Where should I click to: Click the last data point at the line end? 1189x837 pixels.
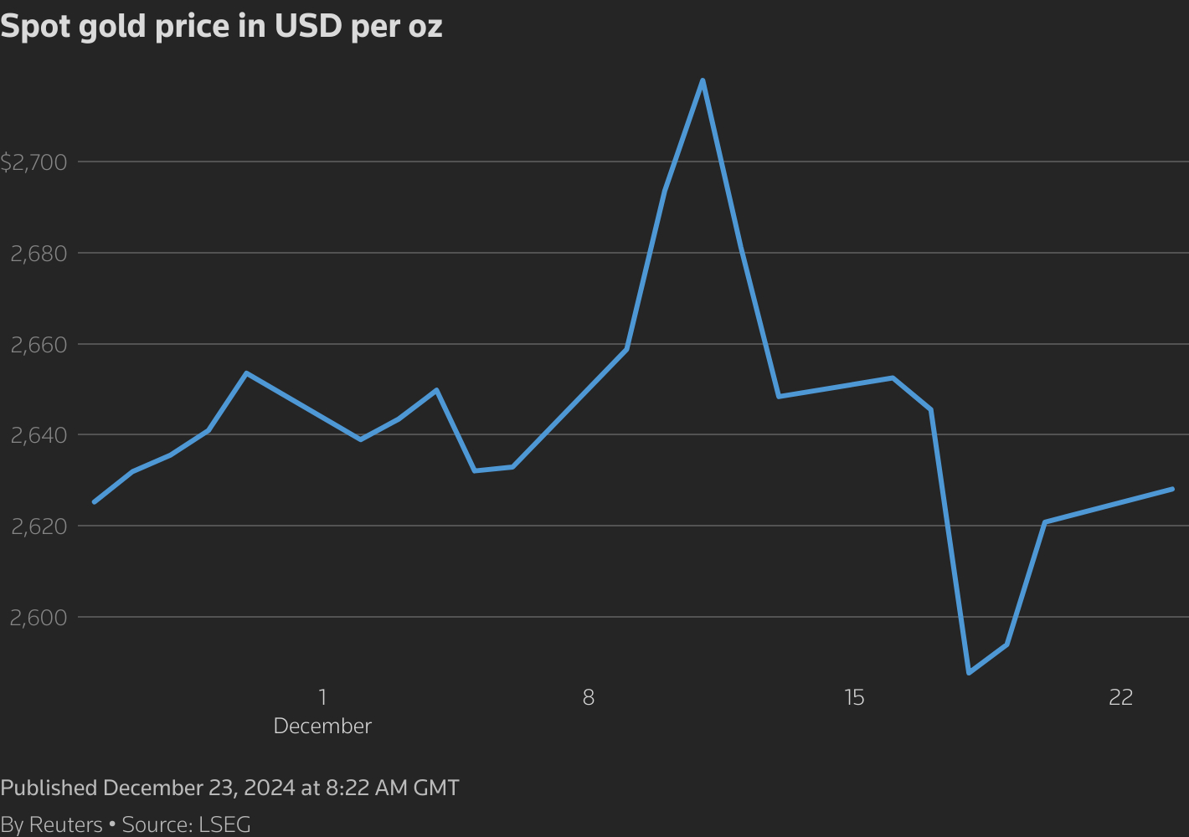[x=1171, y=489]
